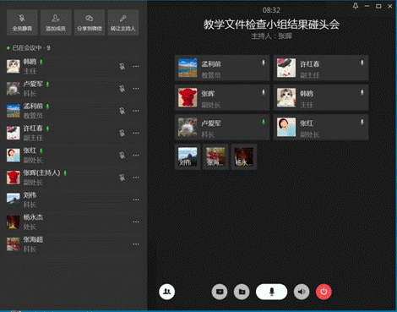Click the 刘伟 small thumbnail in grid

pyautogui.click(x=188, y=156)
